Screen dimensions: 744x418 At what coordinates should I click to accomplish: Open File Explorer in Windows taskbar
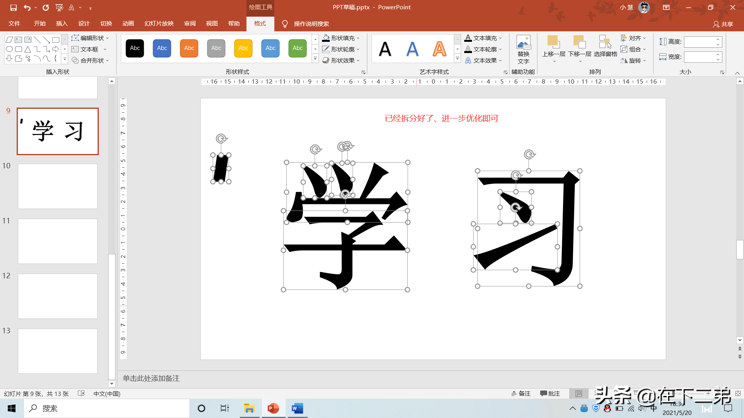click(249, 408)
